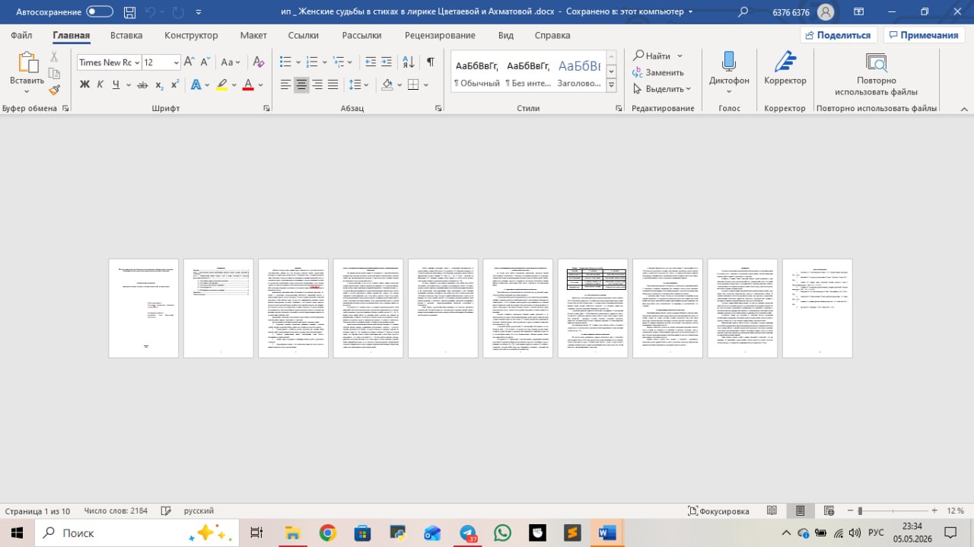
Task: Toggle strikethrough formatting
Action: 142,84
